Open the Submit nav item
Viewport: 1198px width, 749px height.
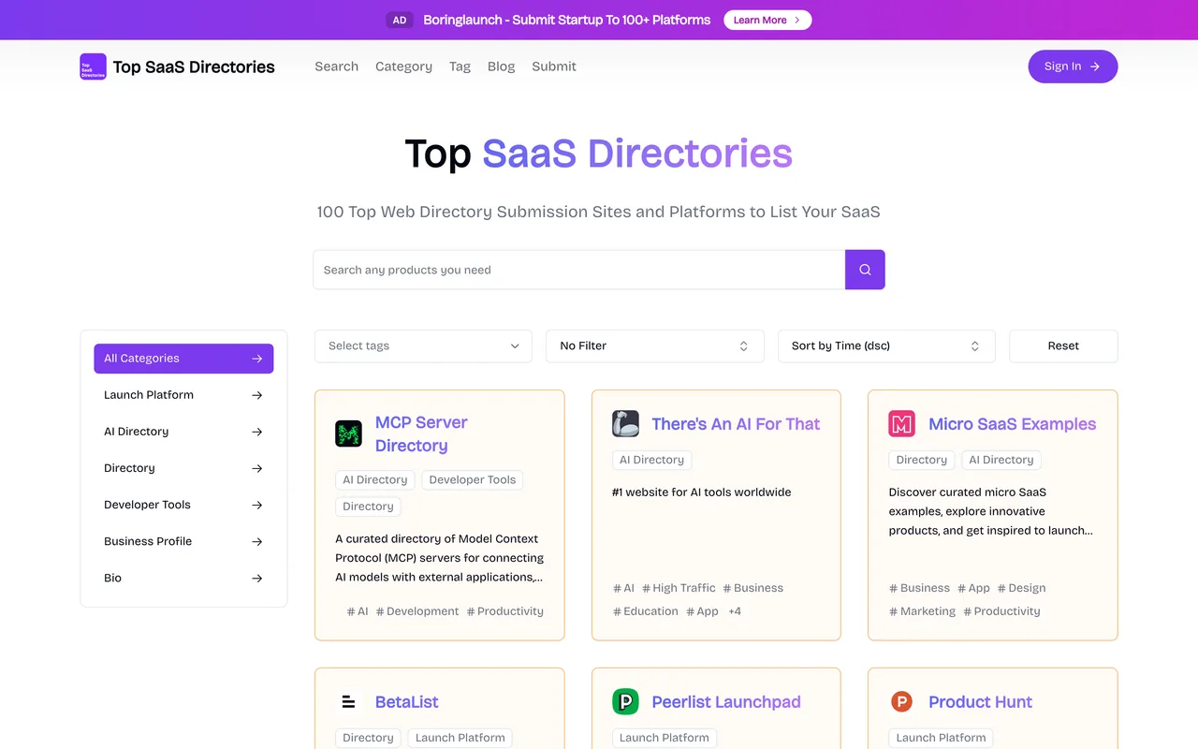(x=554, y=66)
